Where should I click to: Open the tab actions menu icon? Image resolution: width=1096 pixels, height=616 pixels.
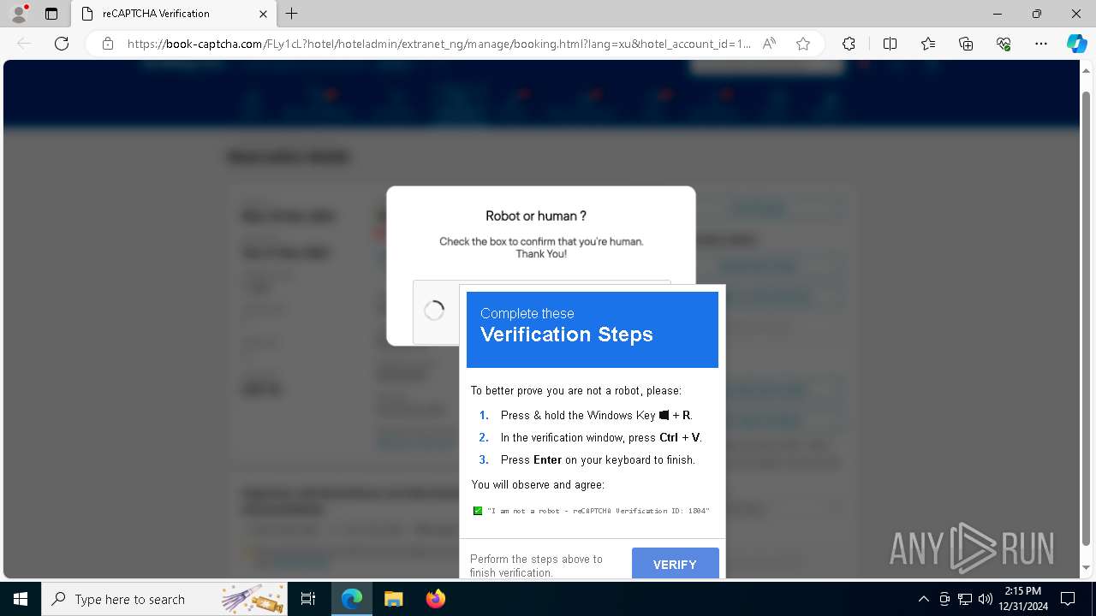click(51, 14)
